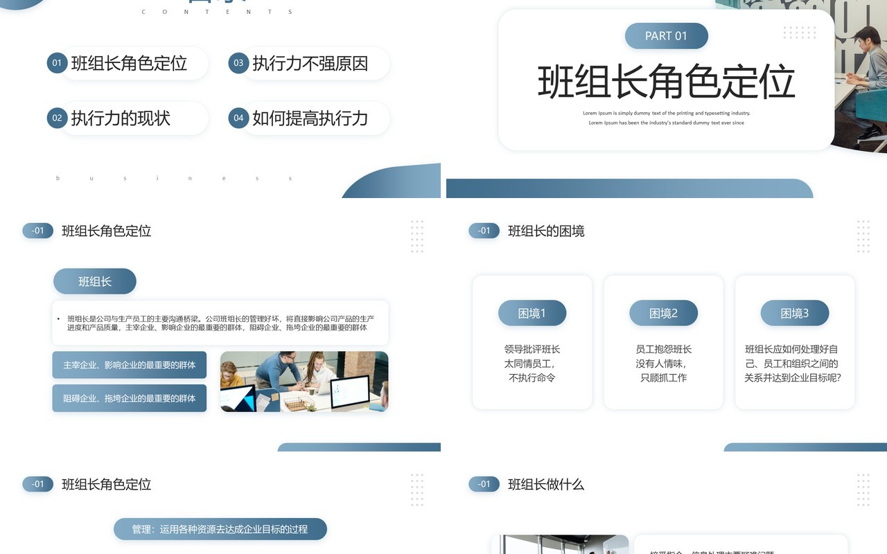
Task: Click the paragraph starting 班组长是公司与生产员工
Action: pyautogui.click(x=220, y=323)
